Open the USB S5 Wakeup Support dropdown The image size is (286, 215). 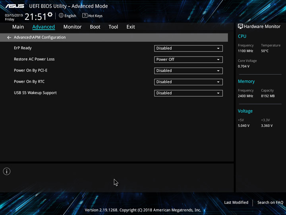188,93
